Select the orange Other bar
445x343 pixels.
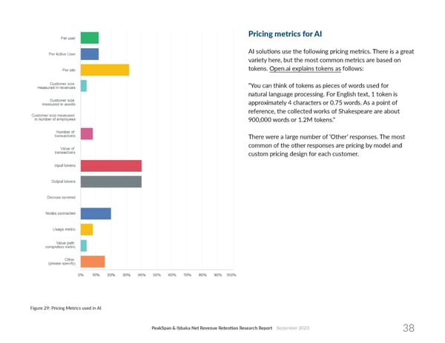coord(92,262)
